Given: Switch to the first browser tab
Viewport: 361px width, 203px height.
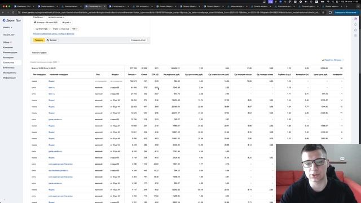Looking at the screenshot, I should pyautogui.click(x=24, y=6).
